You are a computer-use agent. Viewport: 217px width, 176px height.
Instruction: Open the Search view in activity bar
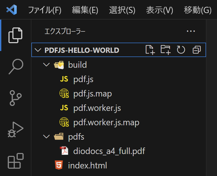[16, 67]
